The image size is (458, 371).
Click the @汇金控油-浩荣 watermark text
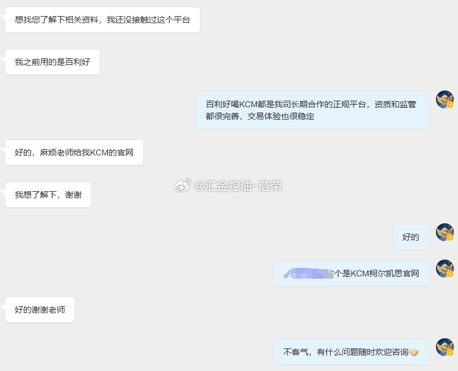pos(238,186)
